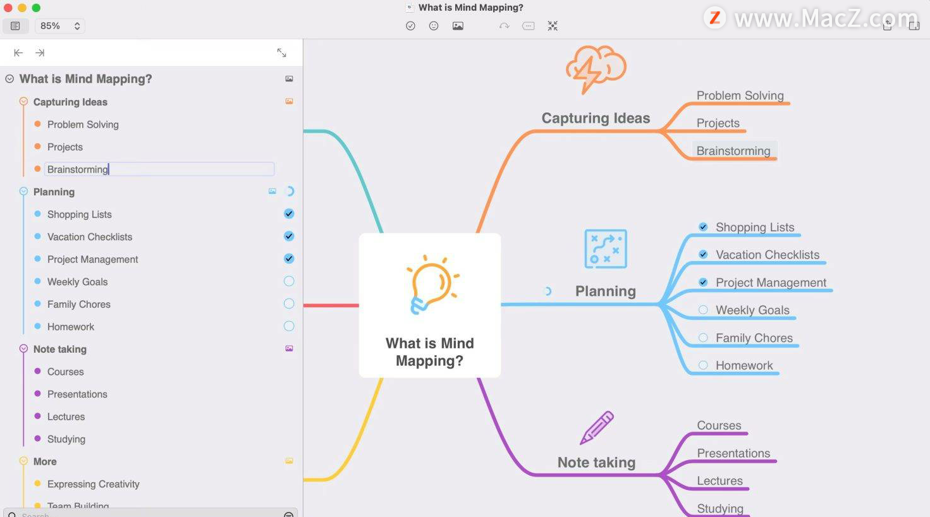Check Homework in outline
930x517 pixels.
[289, 326]
